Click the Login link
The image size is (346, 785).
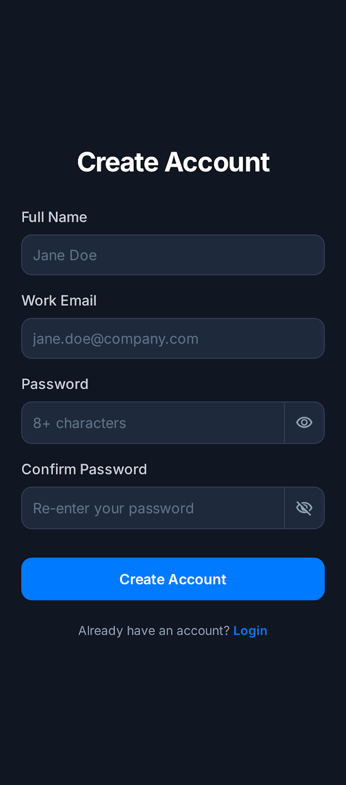point(250,630)
